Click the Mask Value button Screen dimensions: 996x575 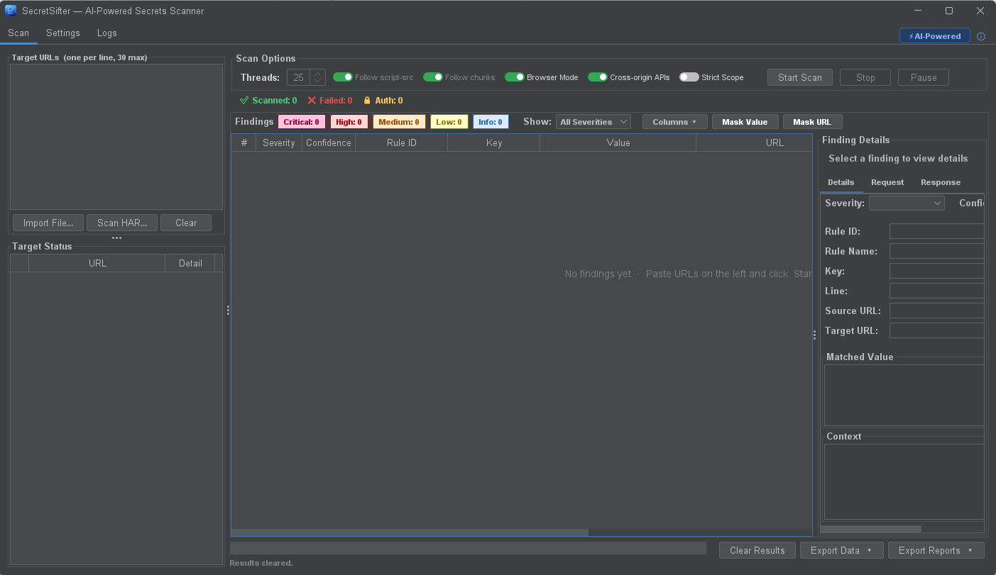[745, 122]
